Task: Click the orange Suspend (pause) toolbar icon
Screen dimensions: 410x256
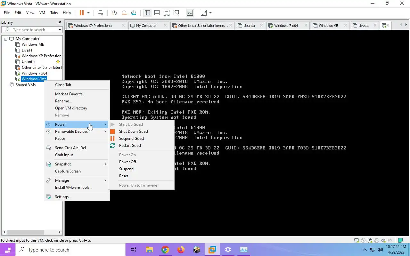Action: (81, 13)
